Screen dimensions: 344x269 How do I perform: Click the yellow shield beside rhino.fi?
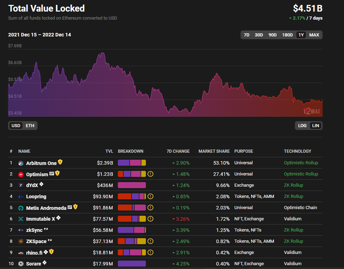click(x=51, y=251)
